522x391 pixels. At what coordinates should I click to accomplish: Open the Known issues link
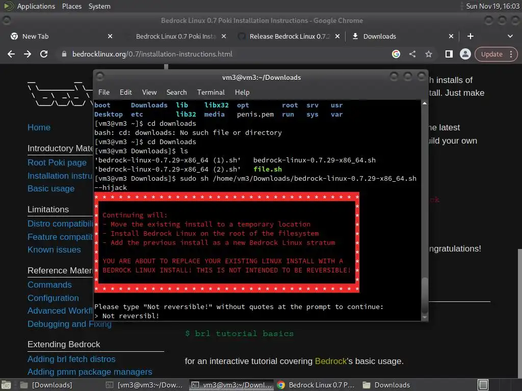coord(54,249)
